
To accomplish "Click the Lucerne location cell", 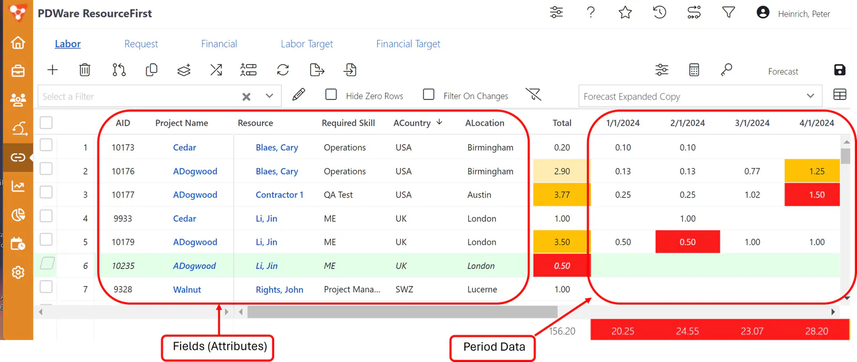I will point(482,289).
